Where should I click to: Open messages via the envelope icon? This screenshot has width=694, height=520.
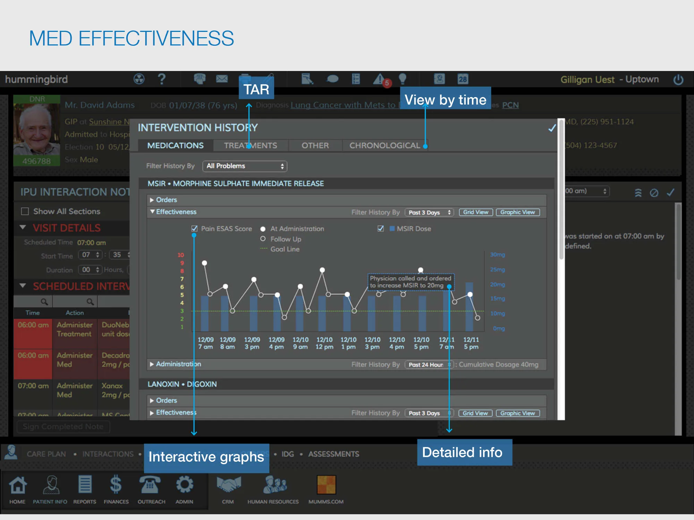(222, 79)
